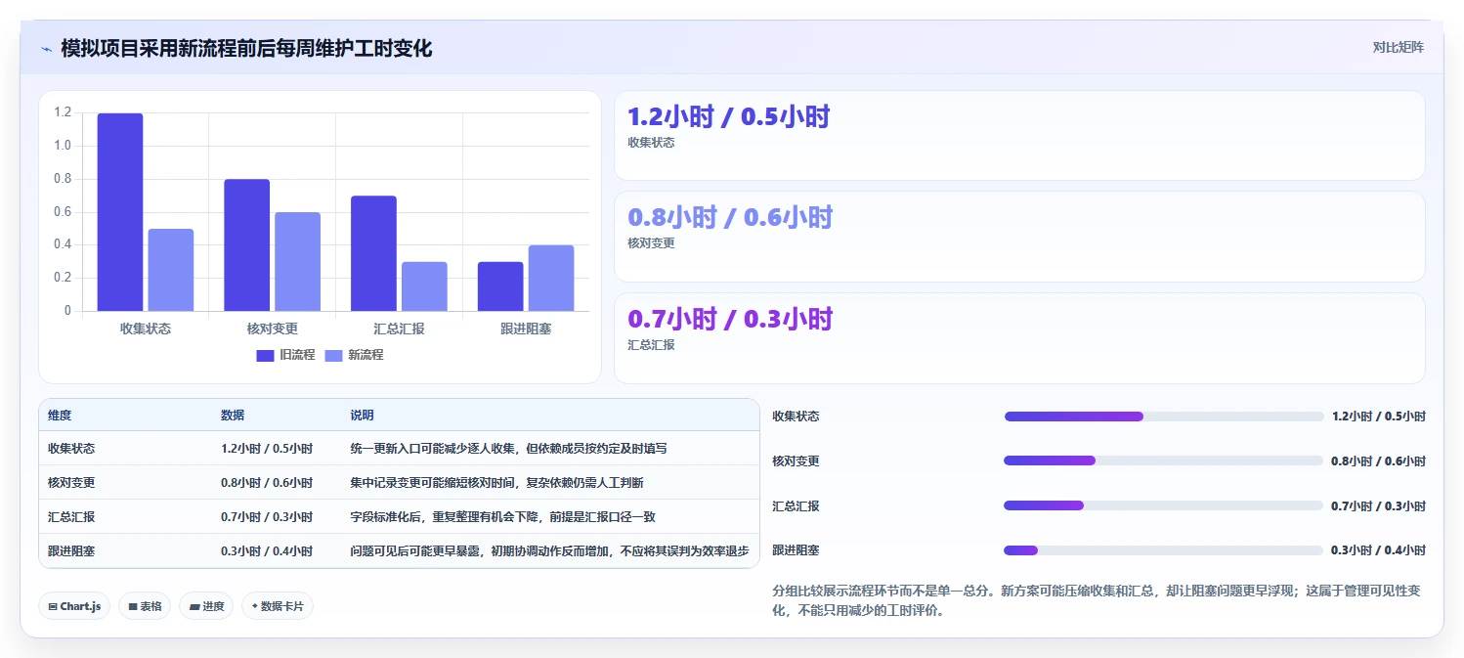Click the 核对变更 progress bar
This screenshot has width=1464, height=658.
(1164, 461)
